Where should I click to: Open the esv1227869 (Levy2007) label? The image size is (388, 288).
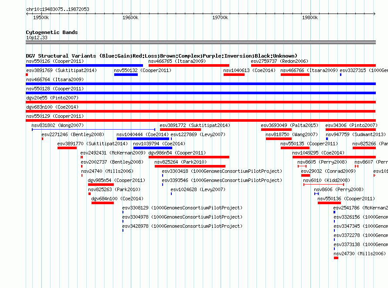point(198,134)
